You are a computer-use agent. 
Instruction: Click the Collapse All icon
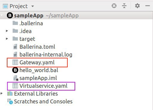pos(124,6)
